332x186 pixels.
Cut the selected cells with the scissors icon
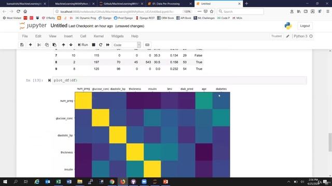click(39, 45)
